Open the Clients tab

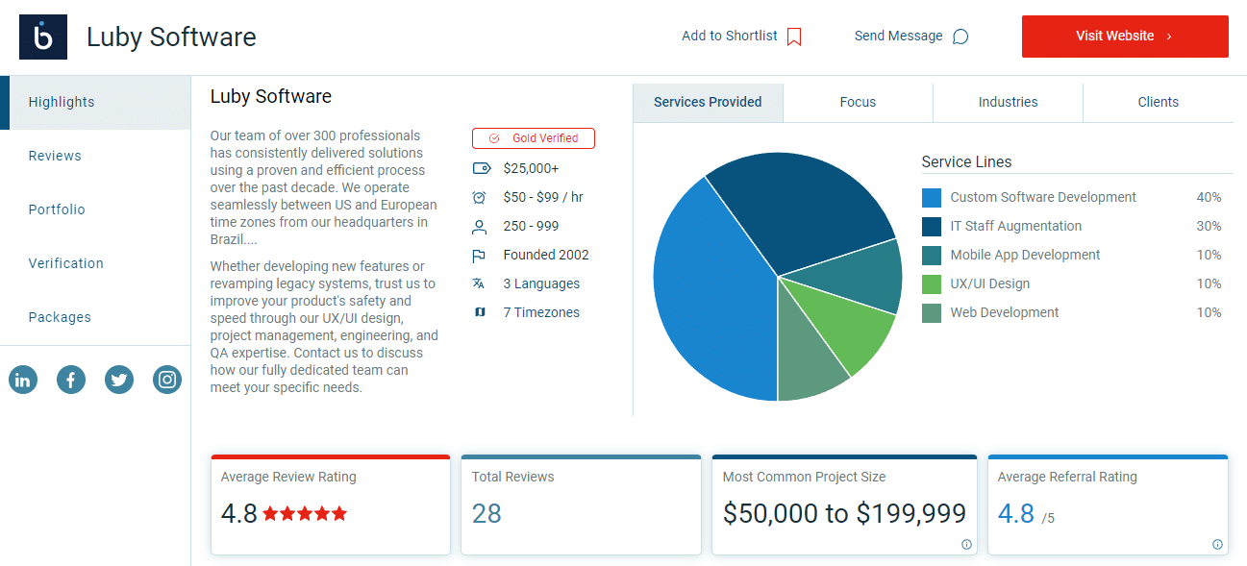click(x=1158, y=102)
